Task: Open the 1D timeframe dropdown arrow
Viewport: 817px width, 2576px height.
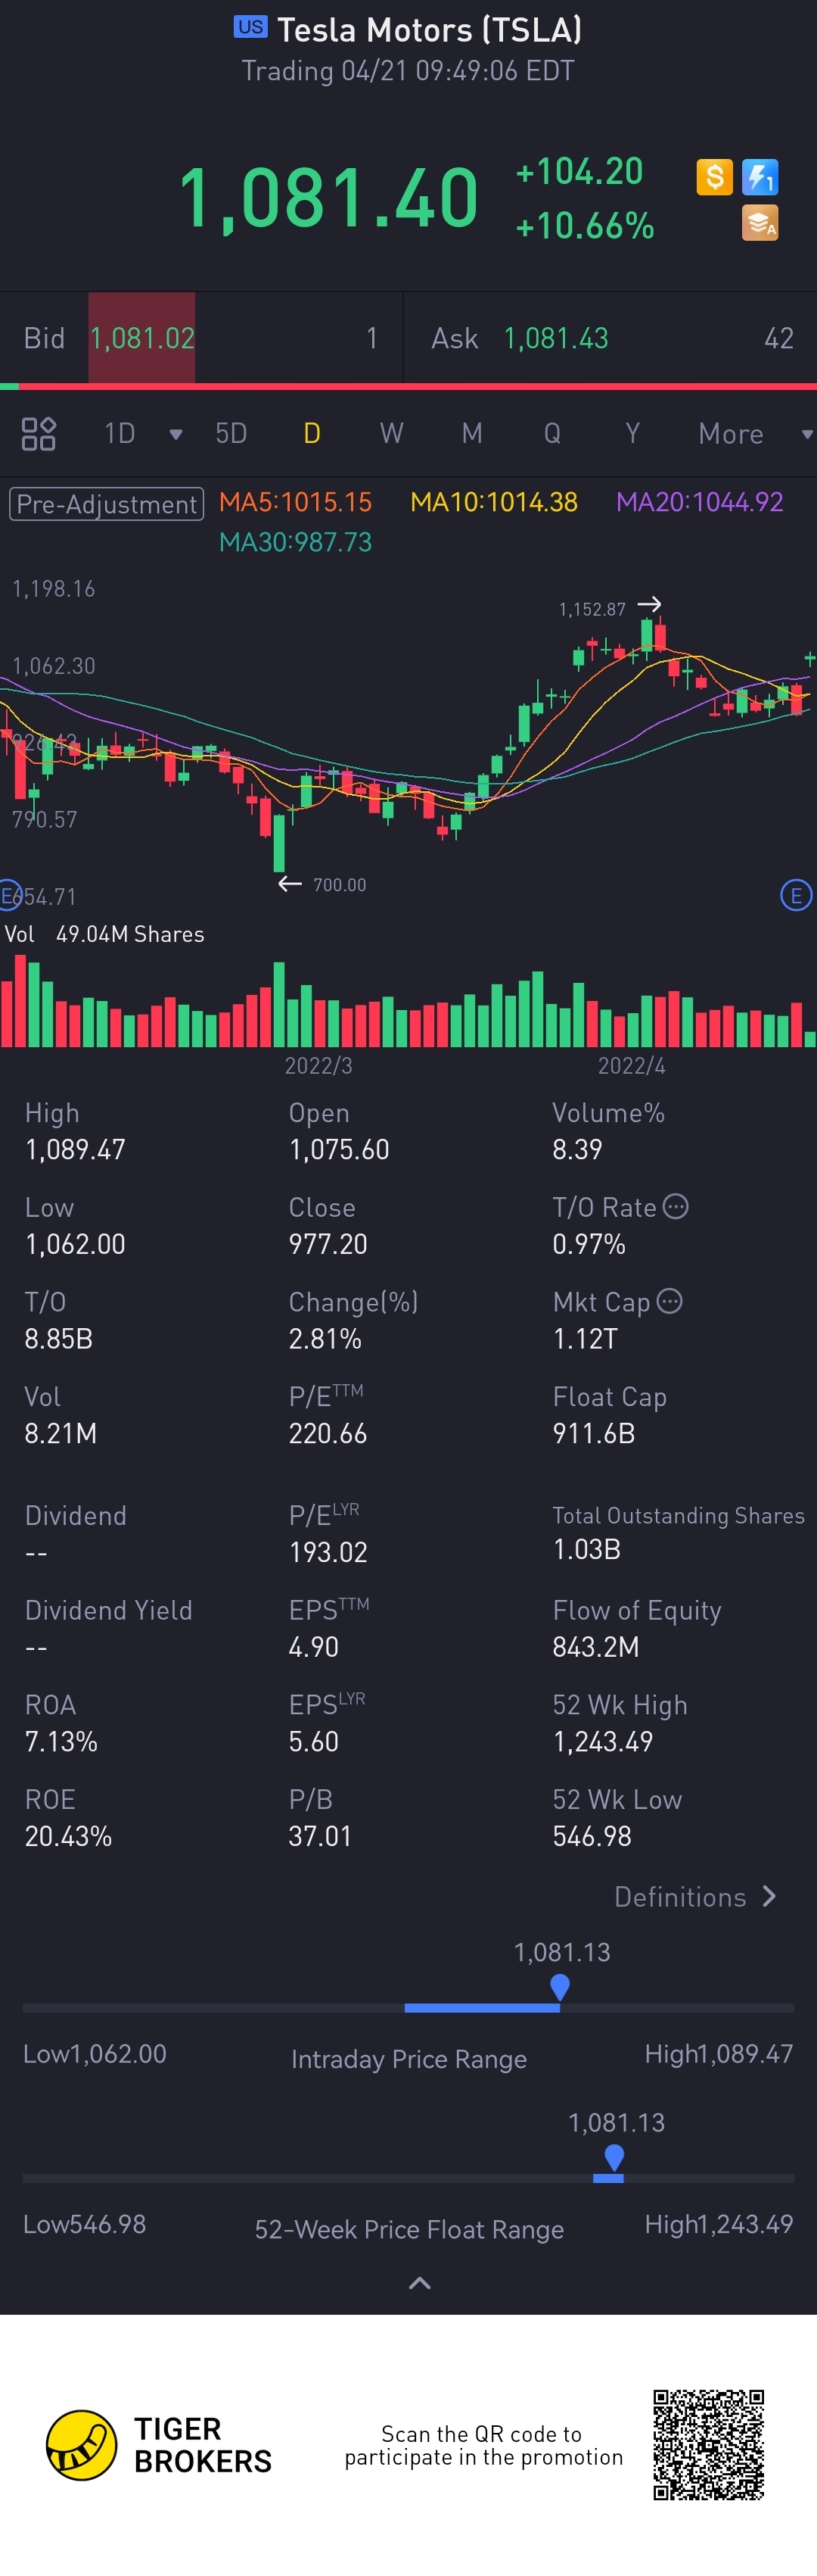Action: coord(176,434)
